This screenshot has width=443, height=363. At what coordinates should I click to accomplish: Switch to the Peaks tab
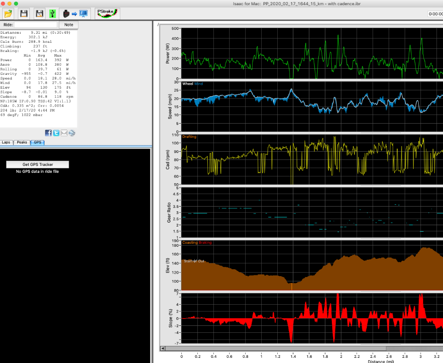point(22,142)
